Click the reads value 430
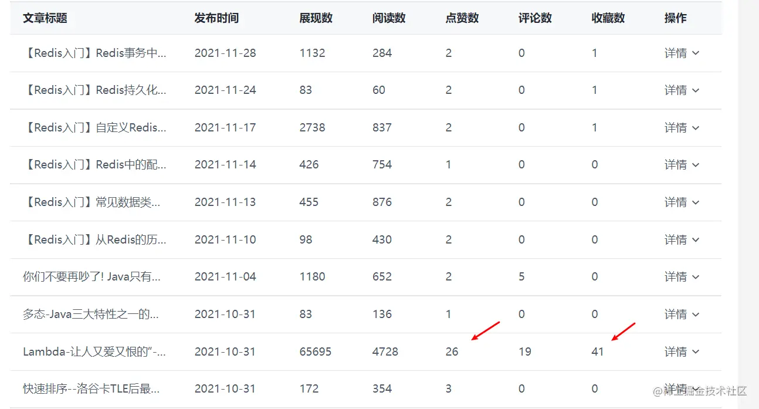Viewport: 759px width, 409px height. [382, 239]
